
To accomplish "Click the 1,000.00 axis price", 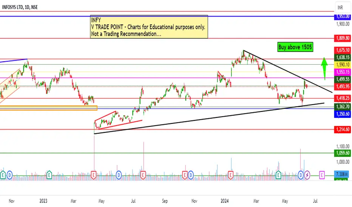I will 343,161.
